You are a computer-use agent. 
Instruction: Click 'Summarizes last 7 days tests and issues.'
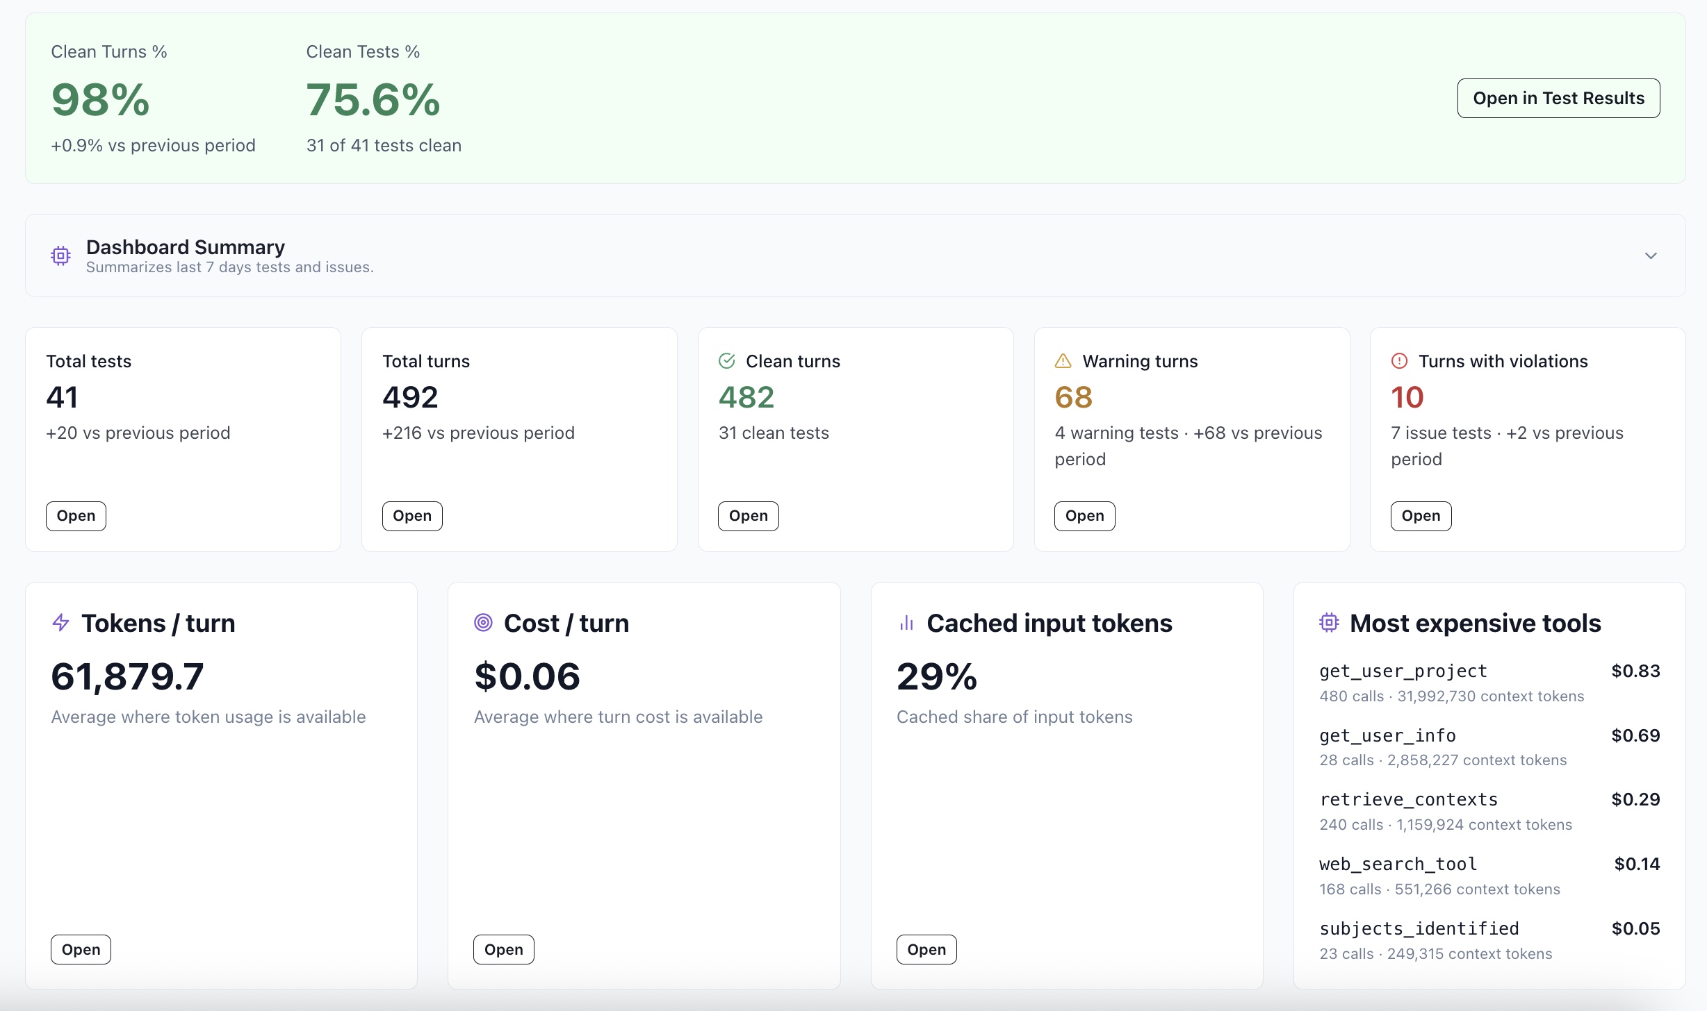230,267
